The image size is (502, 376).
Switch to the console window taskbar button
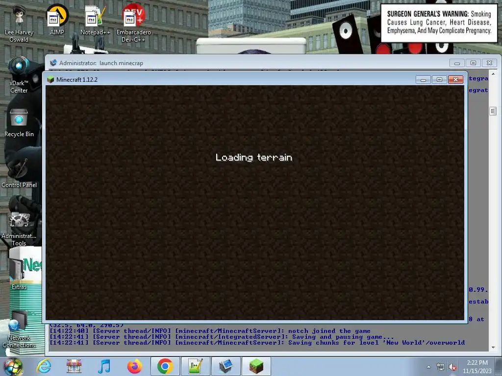click(x=226, y=366)
